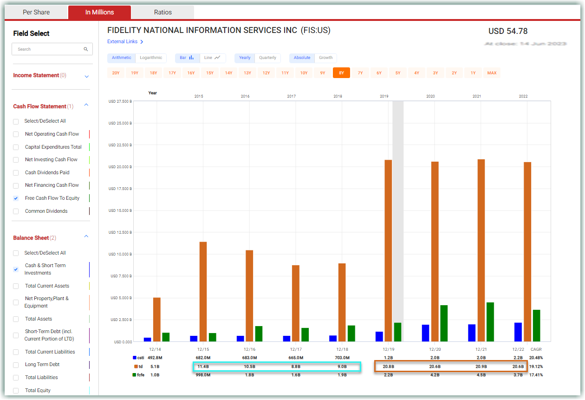Check Total Equity box
Image resolution: width=585 pixels, height=400 pixels.
click(16, 391)
